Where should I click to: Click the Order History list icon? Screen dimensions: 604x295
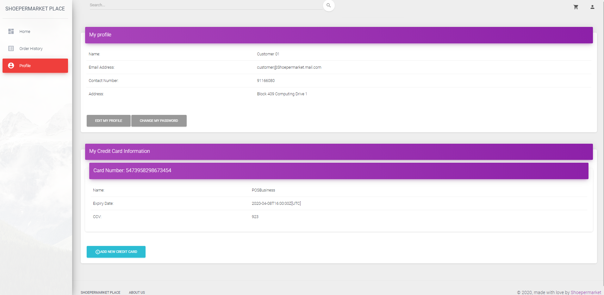coord(11,48)
